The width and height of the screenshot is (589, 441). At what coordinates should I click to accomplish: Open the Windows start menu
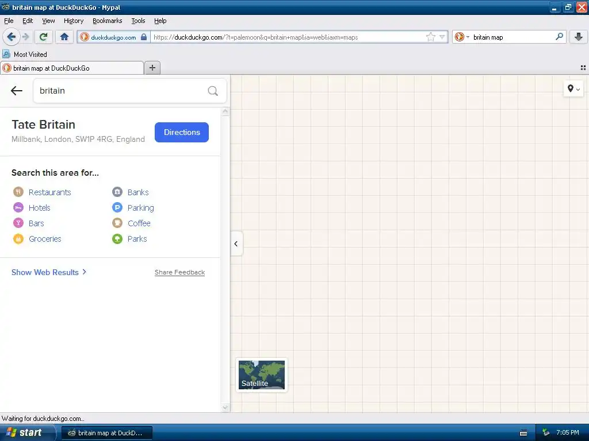27,432
